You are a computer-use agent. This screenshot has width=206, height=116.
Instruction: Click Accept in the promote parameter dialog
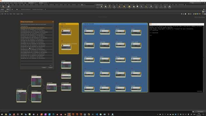coord(44,68)
